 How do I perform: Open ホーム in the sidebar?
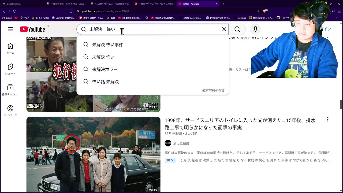(10, 49)
